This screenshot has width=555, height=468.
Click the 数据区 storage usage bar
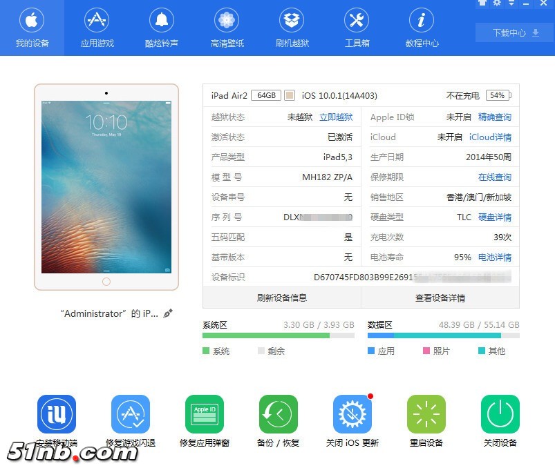point(444,335)
